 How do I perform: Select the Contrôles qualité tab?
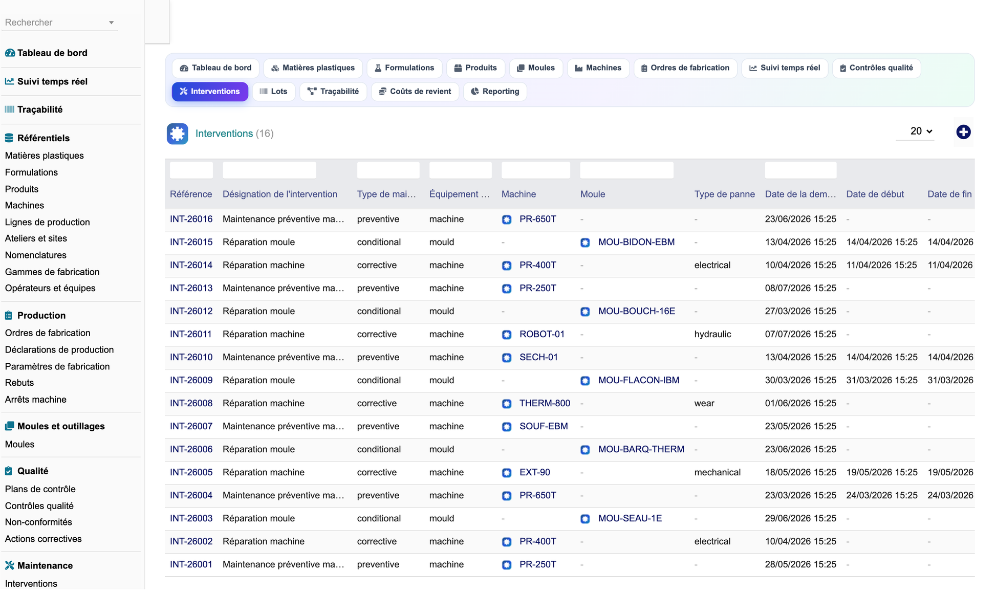(876, 68)
